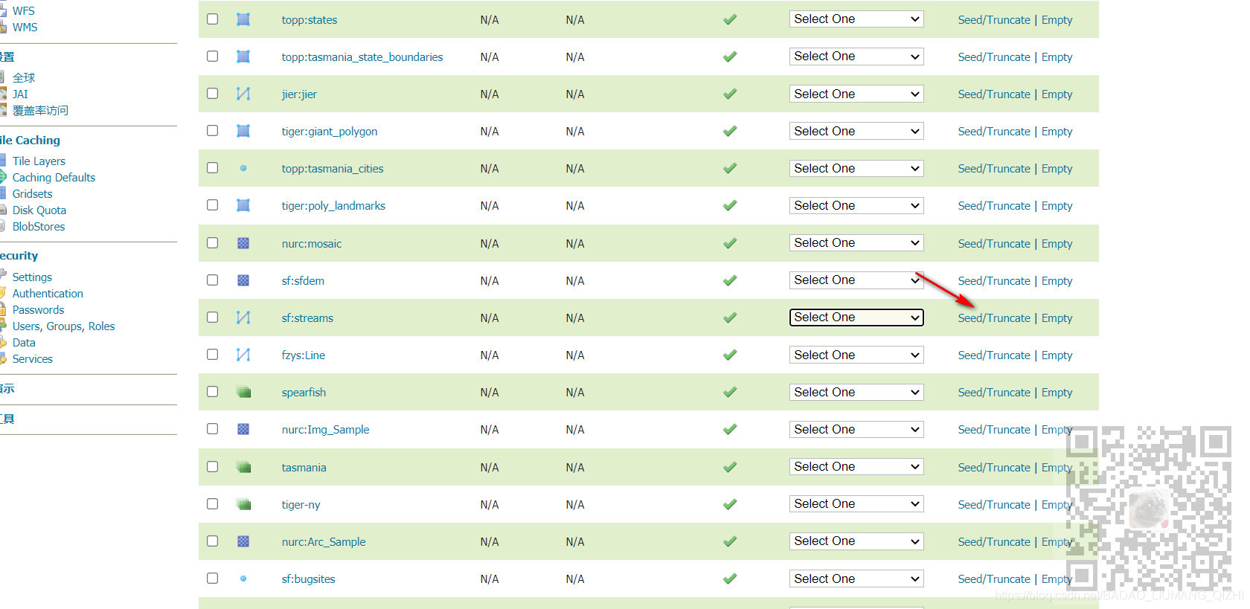The height and width of the screenshot is (609, 1250).
Task: Click raster icon of nurc:Arc_Sample row
Action: click(243, 541)
